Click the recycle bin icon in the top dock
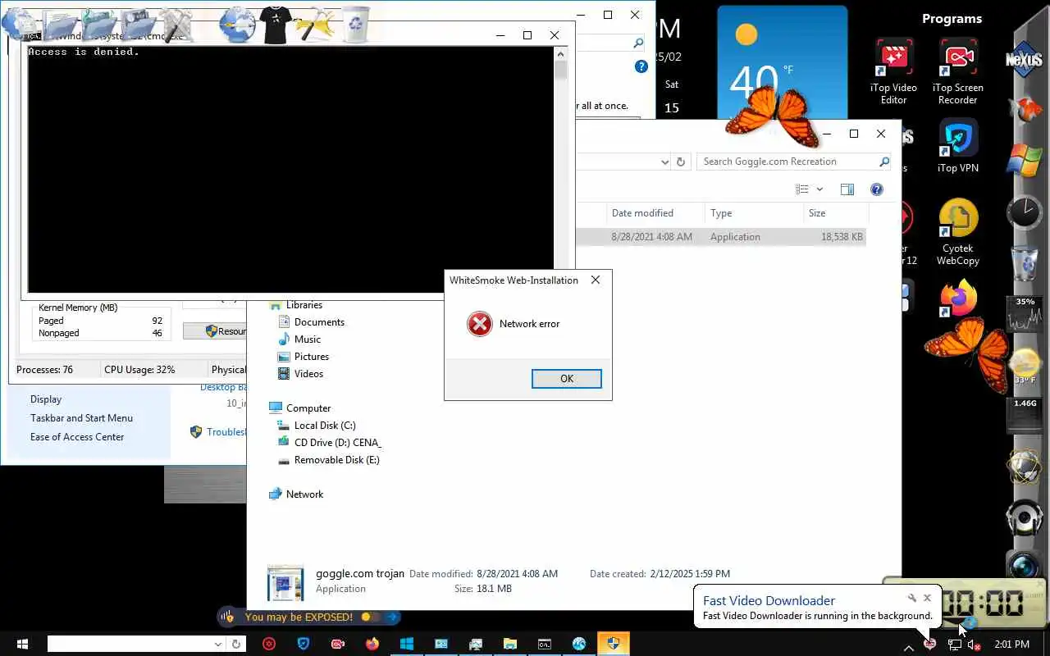The image size is (1050, 656). click(x=356, y=25)
